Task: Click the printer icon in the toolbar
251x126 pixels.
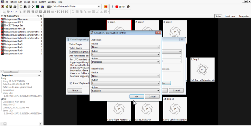Action: (x=15, y=6)
